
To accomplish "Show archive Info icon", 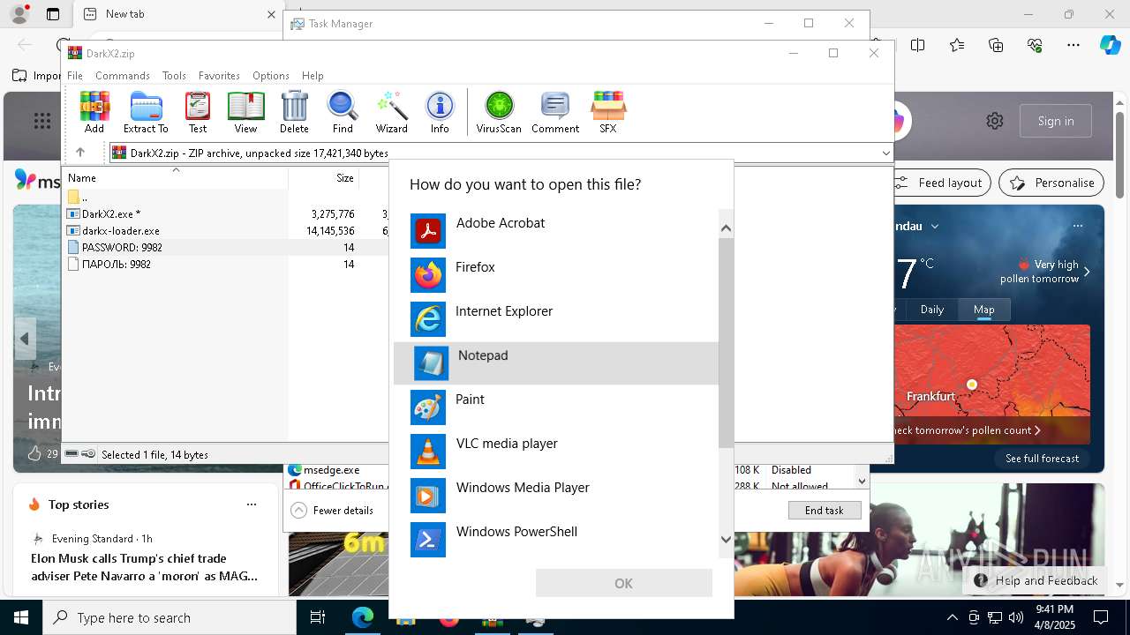I will [x=440, y=112].
